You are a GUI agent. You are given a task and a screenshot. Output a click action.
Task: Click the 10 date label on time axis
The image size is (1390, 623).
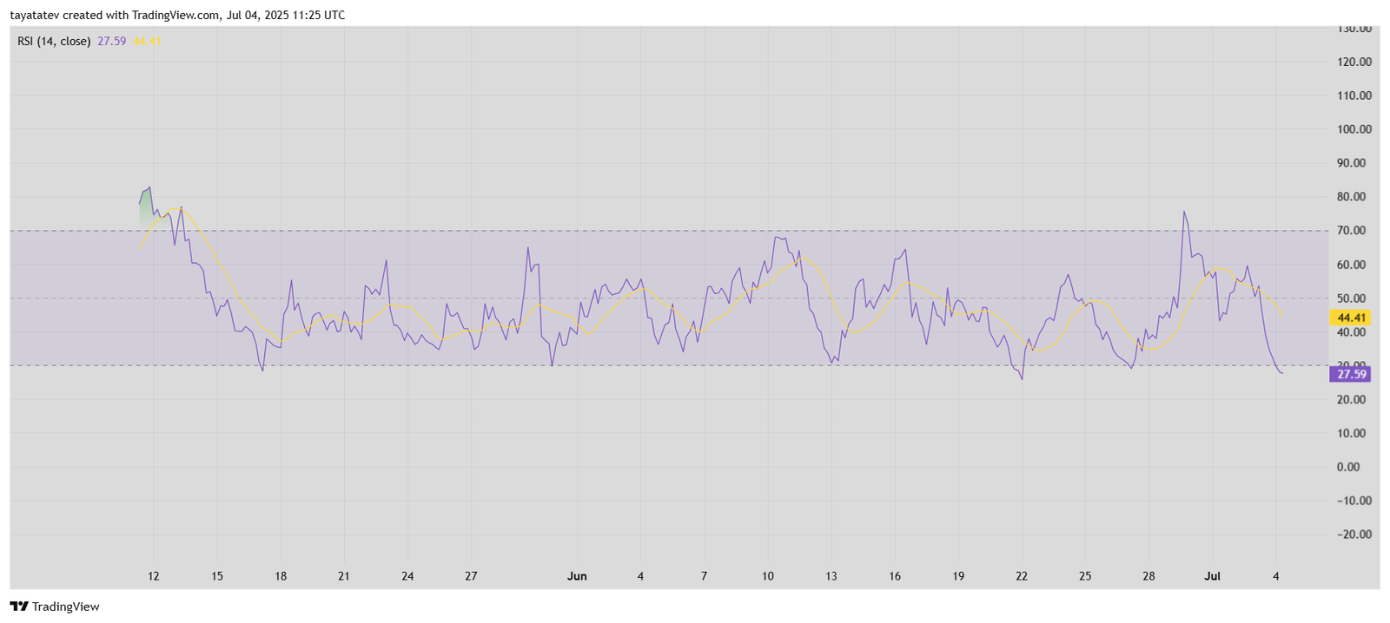pos(768,576)
